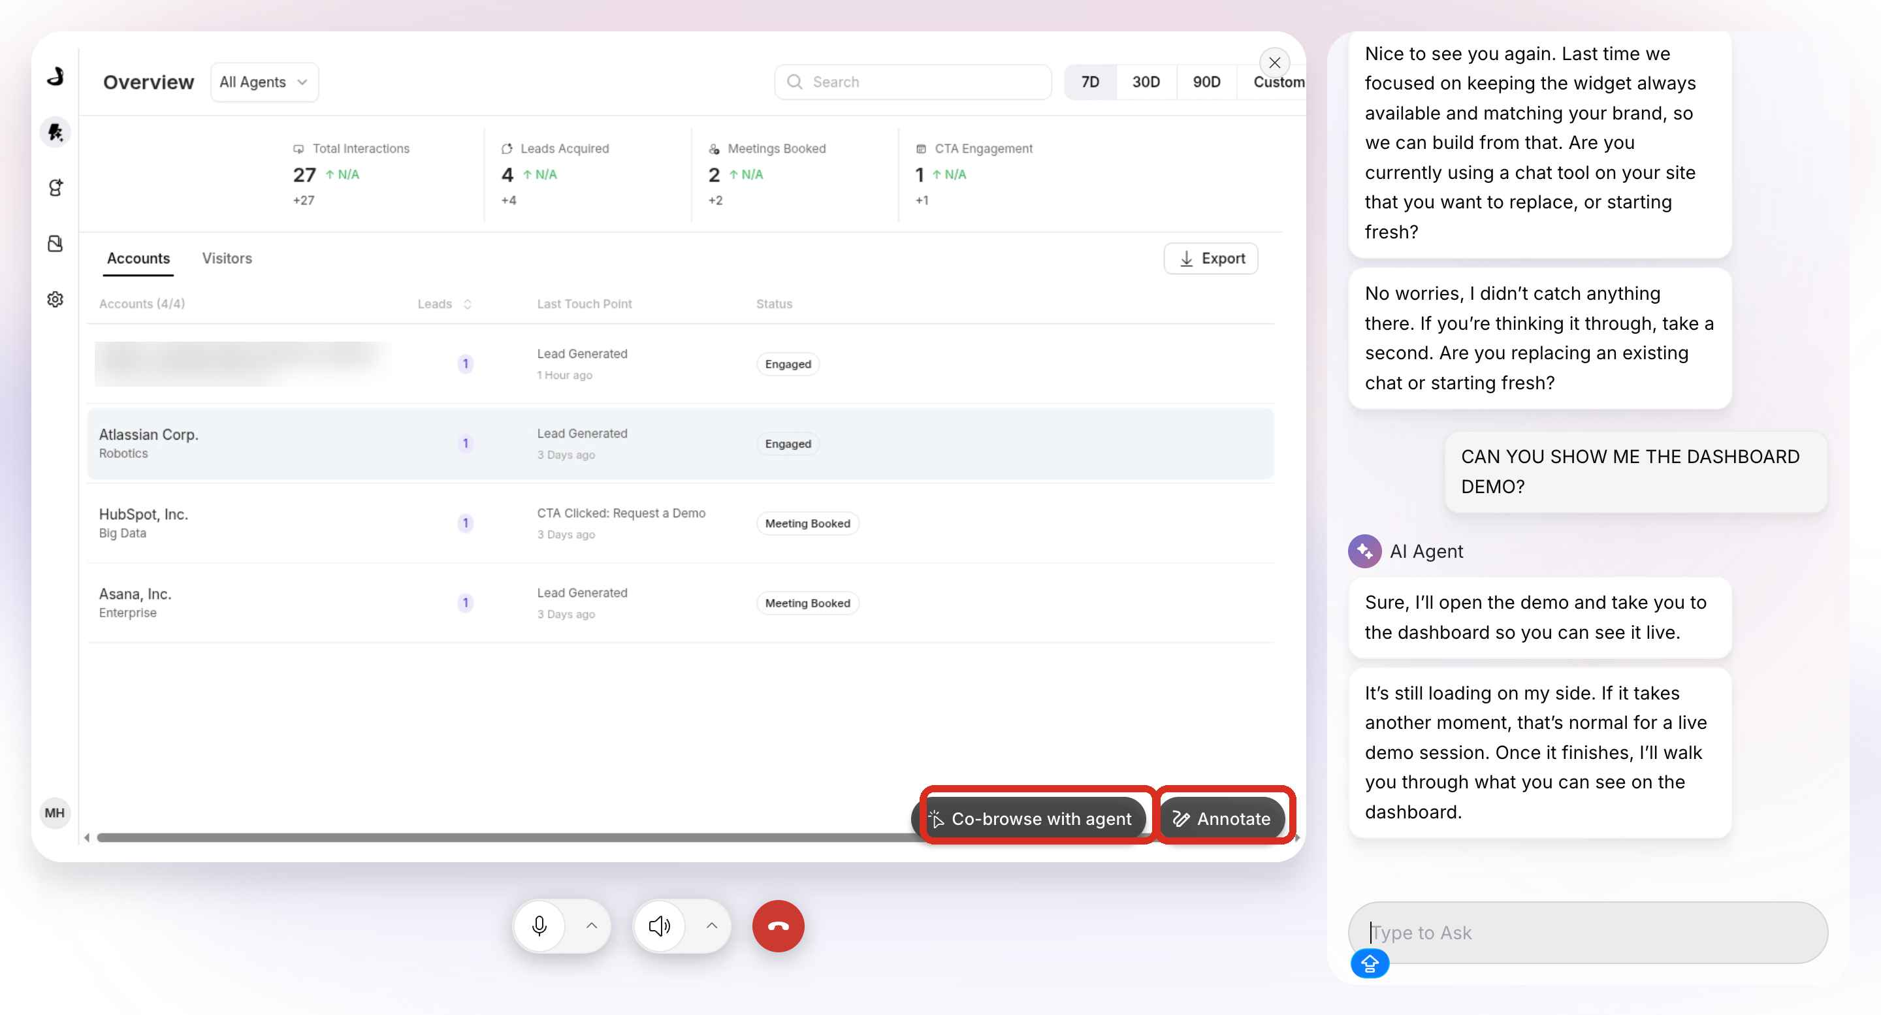Click Meeting Booked status of HubSpot, Inc.
This screenshot has height=1015, width=1881.
tap(808, 524)
